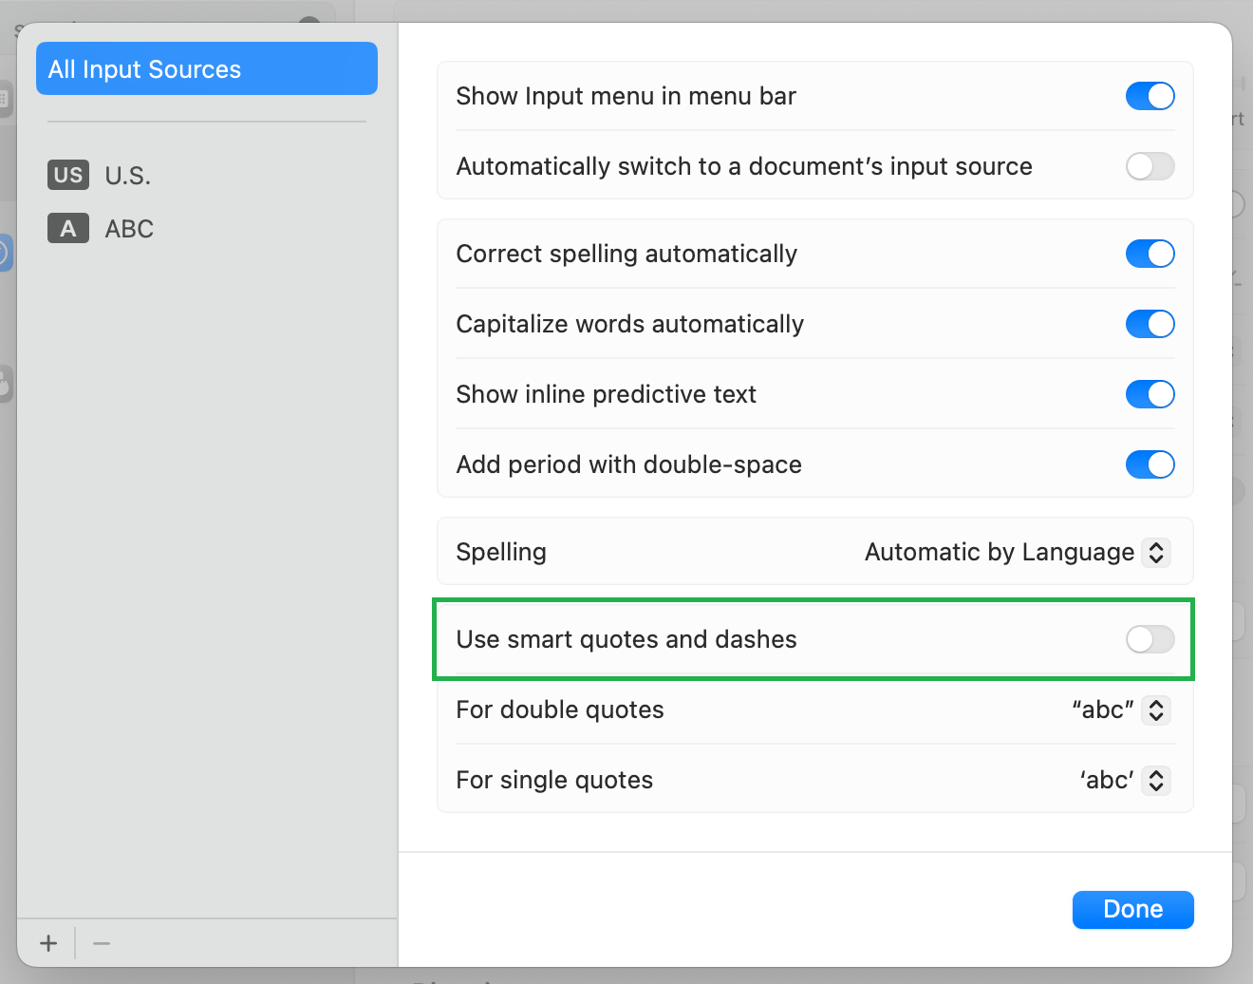Click the US keyboard layout icon

coord(68,175)
